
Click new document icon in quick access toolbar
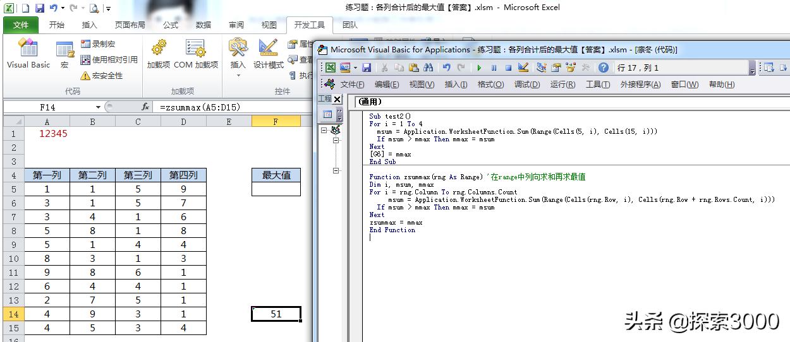coord(25,8)
